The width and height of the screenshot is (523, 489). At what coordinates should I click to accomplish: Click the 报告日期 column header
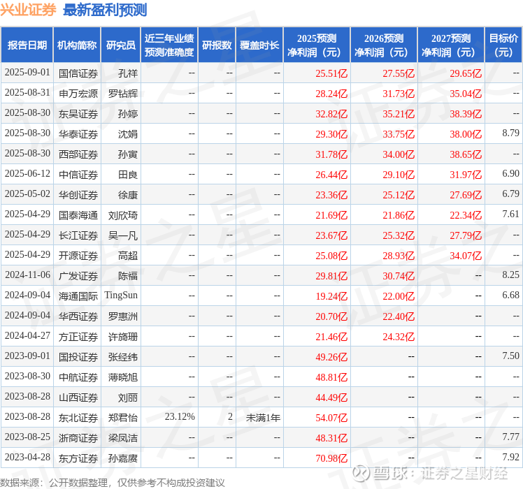[27, 45]
